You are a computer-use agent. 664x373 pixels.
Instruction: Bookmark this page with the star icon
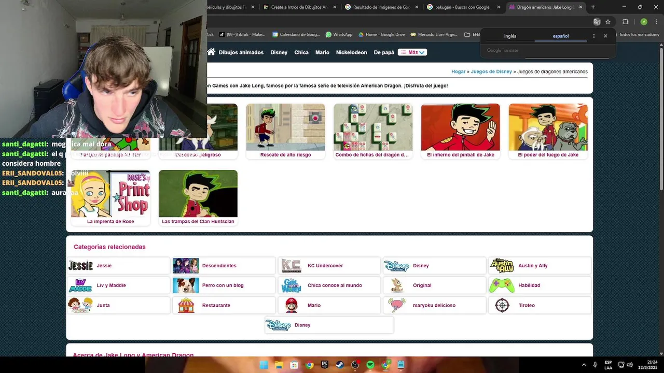tap(608, 22)
